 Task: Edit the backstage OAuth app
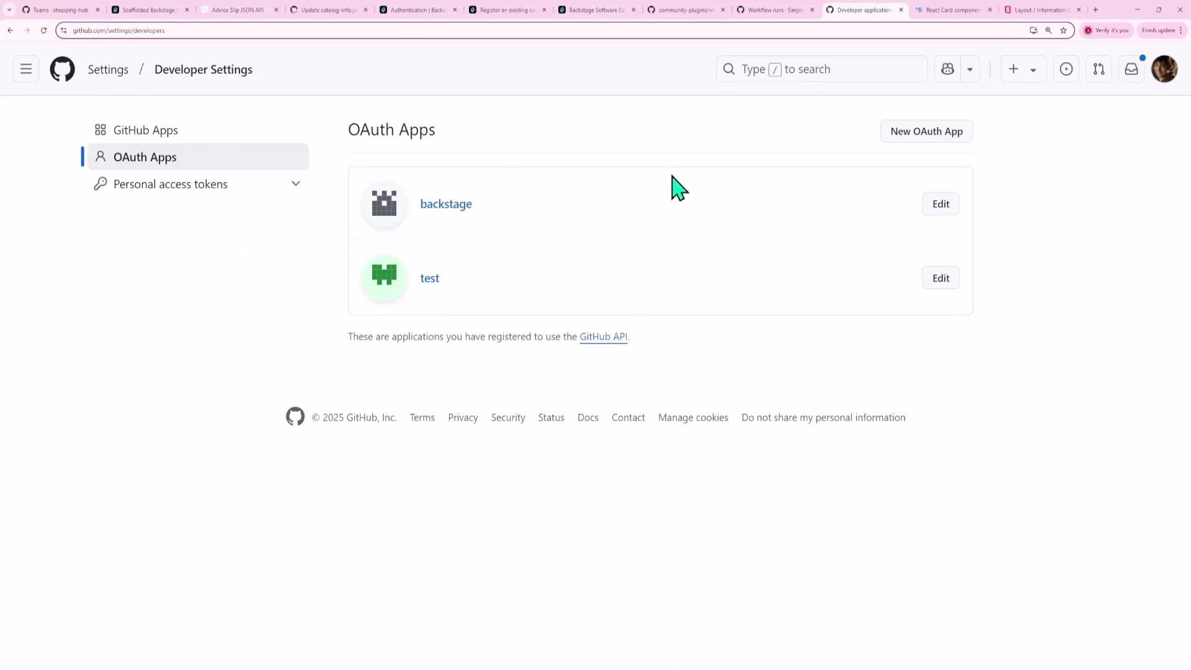pyautogui.click(x=940, y=203)
